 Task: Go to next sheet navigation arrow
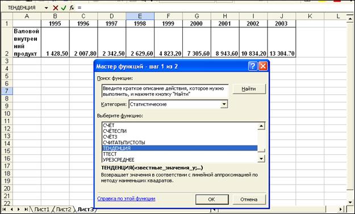point(19,209)
